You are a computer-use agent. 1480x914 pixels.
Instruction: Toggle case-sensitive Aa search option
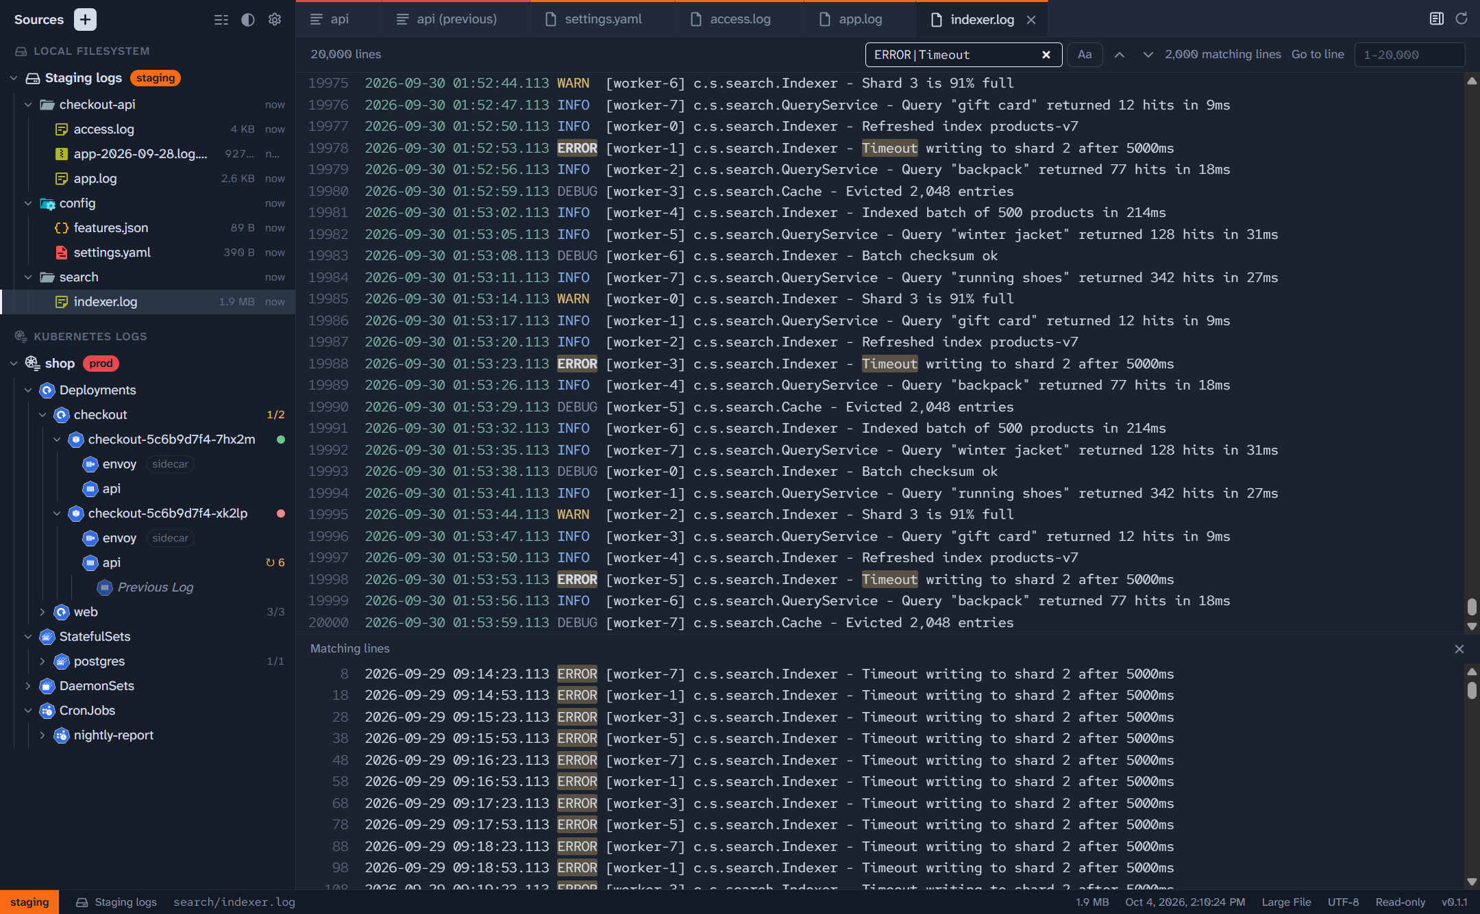[1085, 54]
